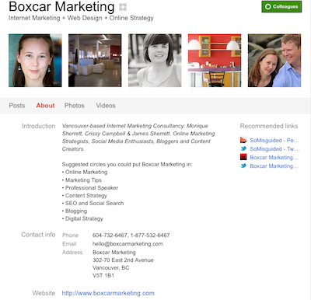The image size is (311, 300).
Task: Click the Digital Strategy list item
Action: (82, 219)
